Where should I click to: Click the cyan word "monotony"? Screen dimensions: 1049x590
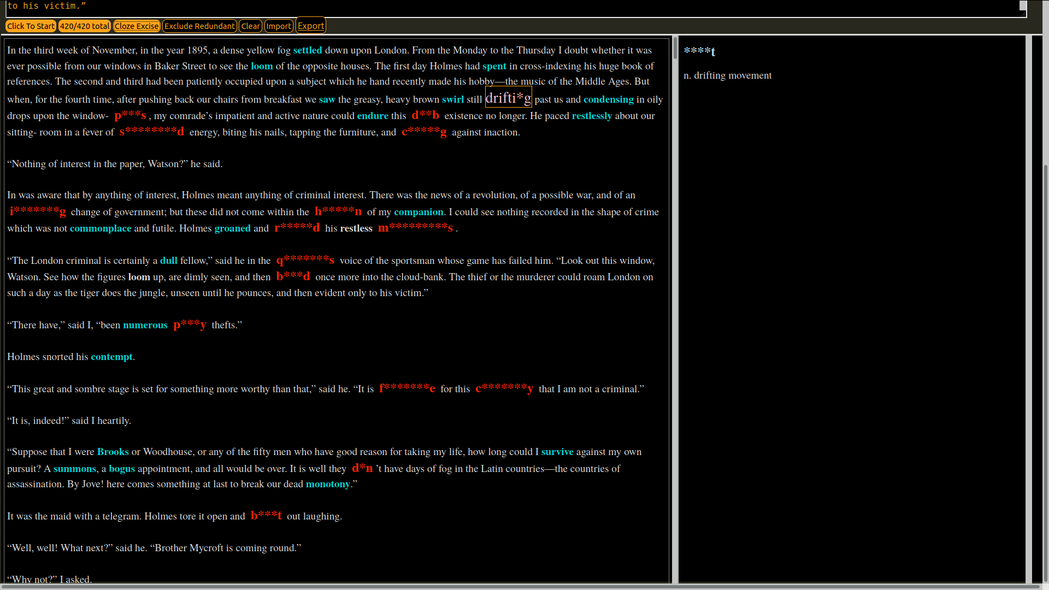pyautogui.click(x=328, y=484)
